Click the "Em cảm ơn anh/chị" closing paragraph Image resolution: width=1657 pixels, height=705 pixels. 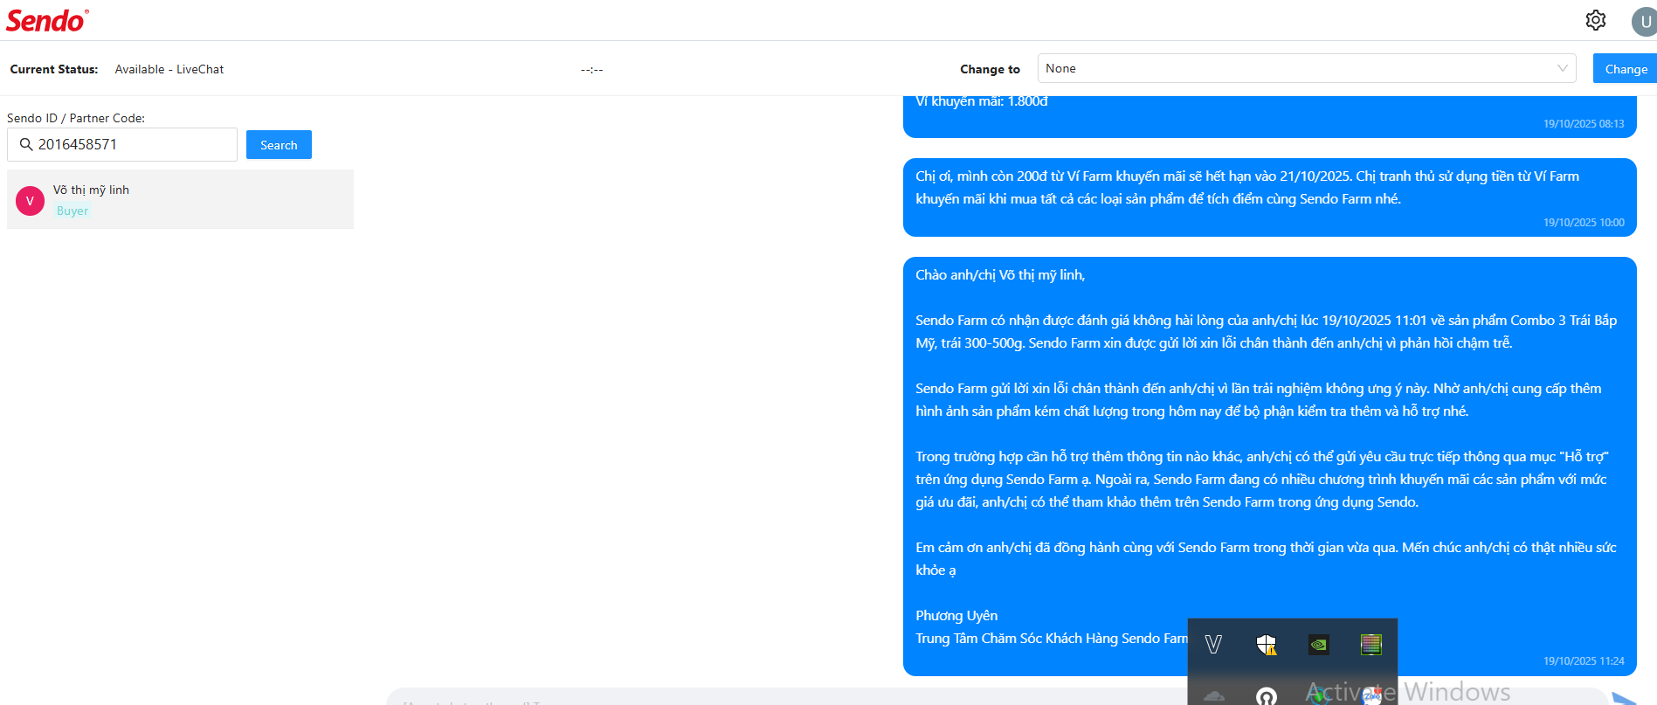click(x=1266, y=559)
